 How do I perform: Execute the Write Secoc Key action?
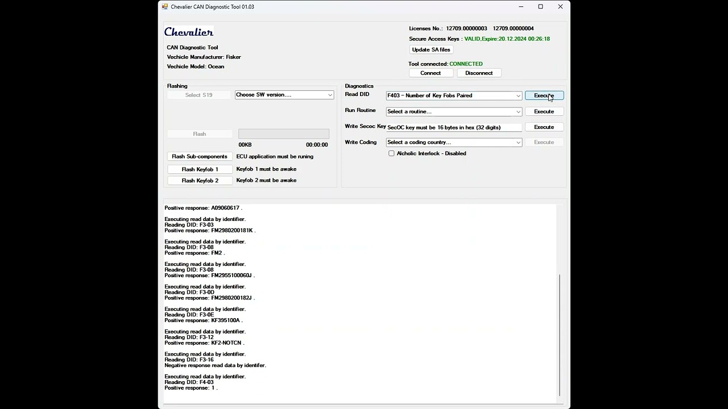[x=544, y=127]
